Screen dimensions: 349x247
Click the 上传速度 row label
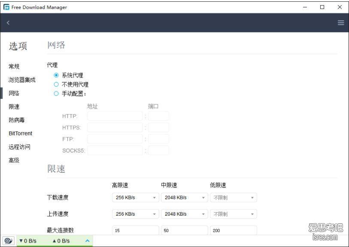(x=58, y=214)
